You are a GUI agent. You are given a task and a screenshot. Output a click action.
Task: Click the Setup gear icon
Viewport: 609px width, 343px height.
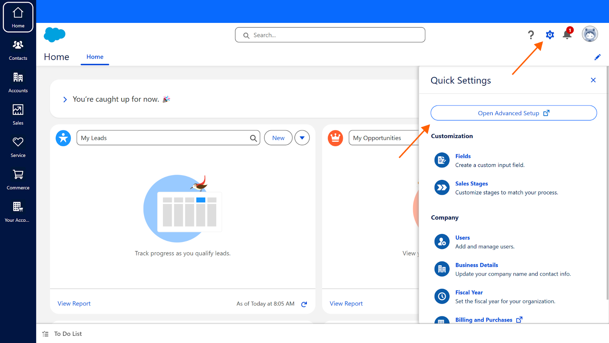point(550,35)
